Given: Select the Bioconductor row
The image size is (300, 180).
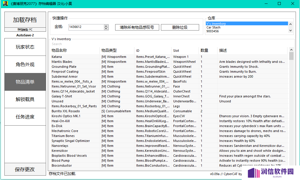Looking at the screenshot, I should point(169,166).
